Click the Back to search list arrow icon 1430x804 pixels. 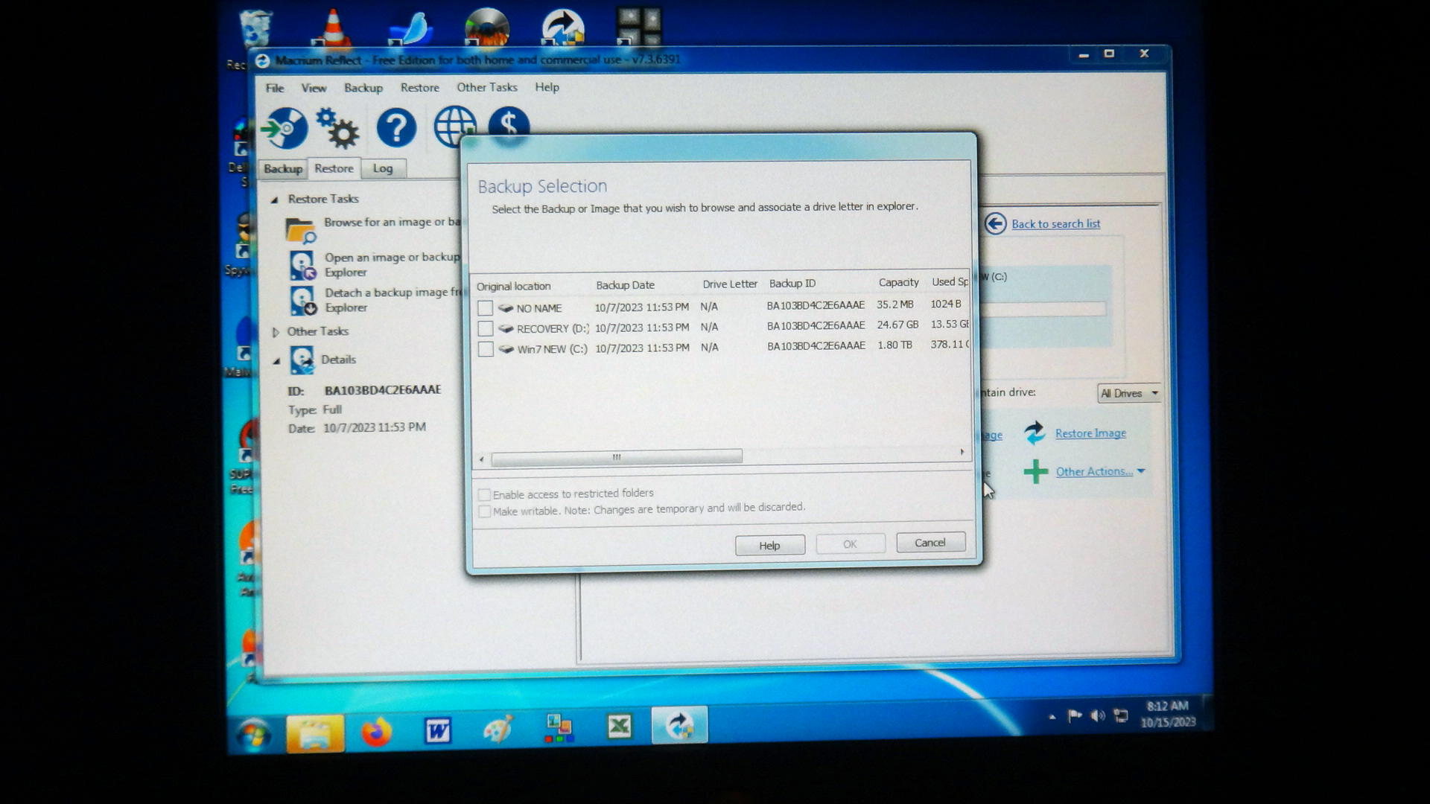(x=995, y=223)
